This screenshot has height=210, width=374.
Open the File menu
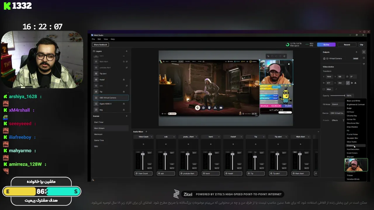click(93, 39)
